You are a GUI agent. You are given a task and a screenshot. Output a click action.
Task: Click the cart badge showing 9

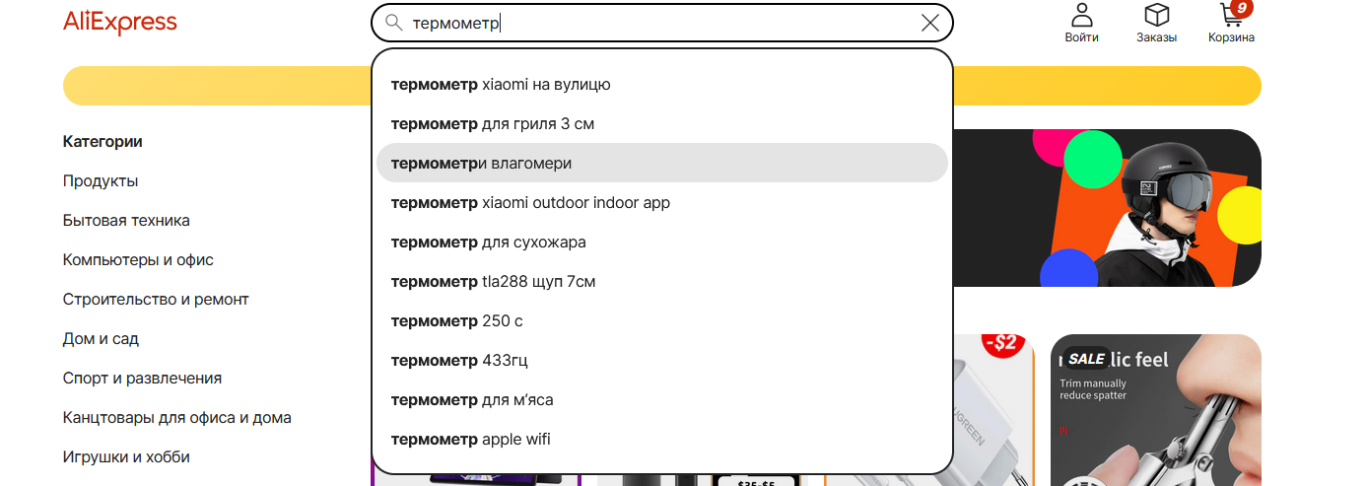(1242, 8)
